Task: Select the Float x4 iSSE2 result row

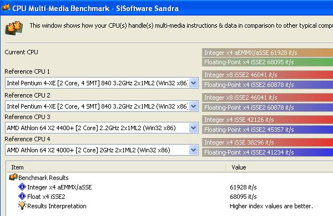Action: coord(170,197)
